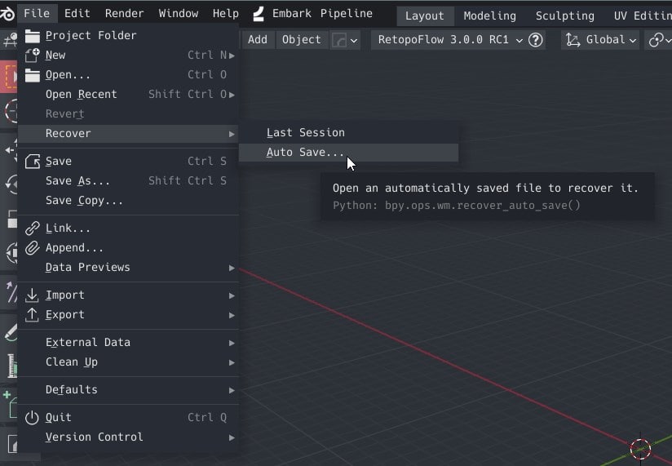Open the Help menu
Viewport: 672px width, 466px height.
pos(225,13)
